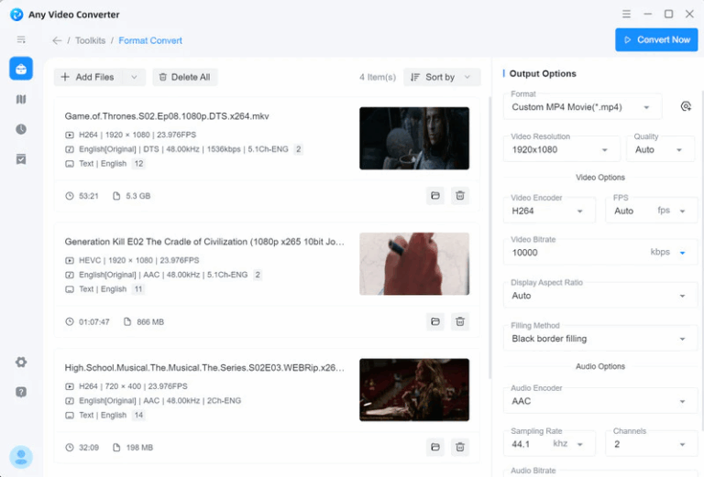Select High School Musical video thumbnail
This screenshot has width=704, height=477.
coord(414,390)
